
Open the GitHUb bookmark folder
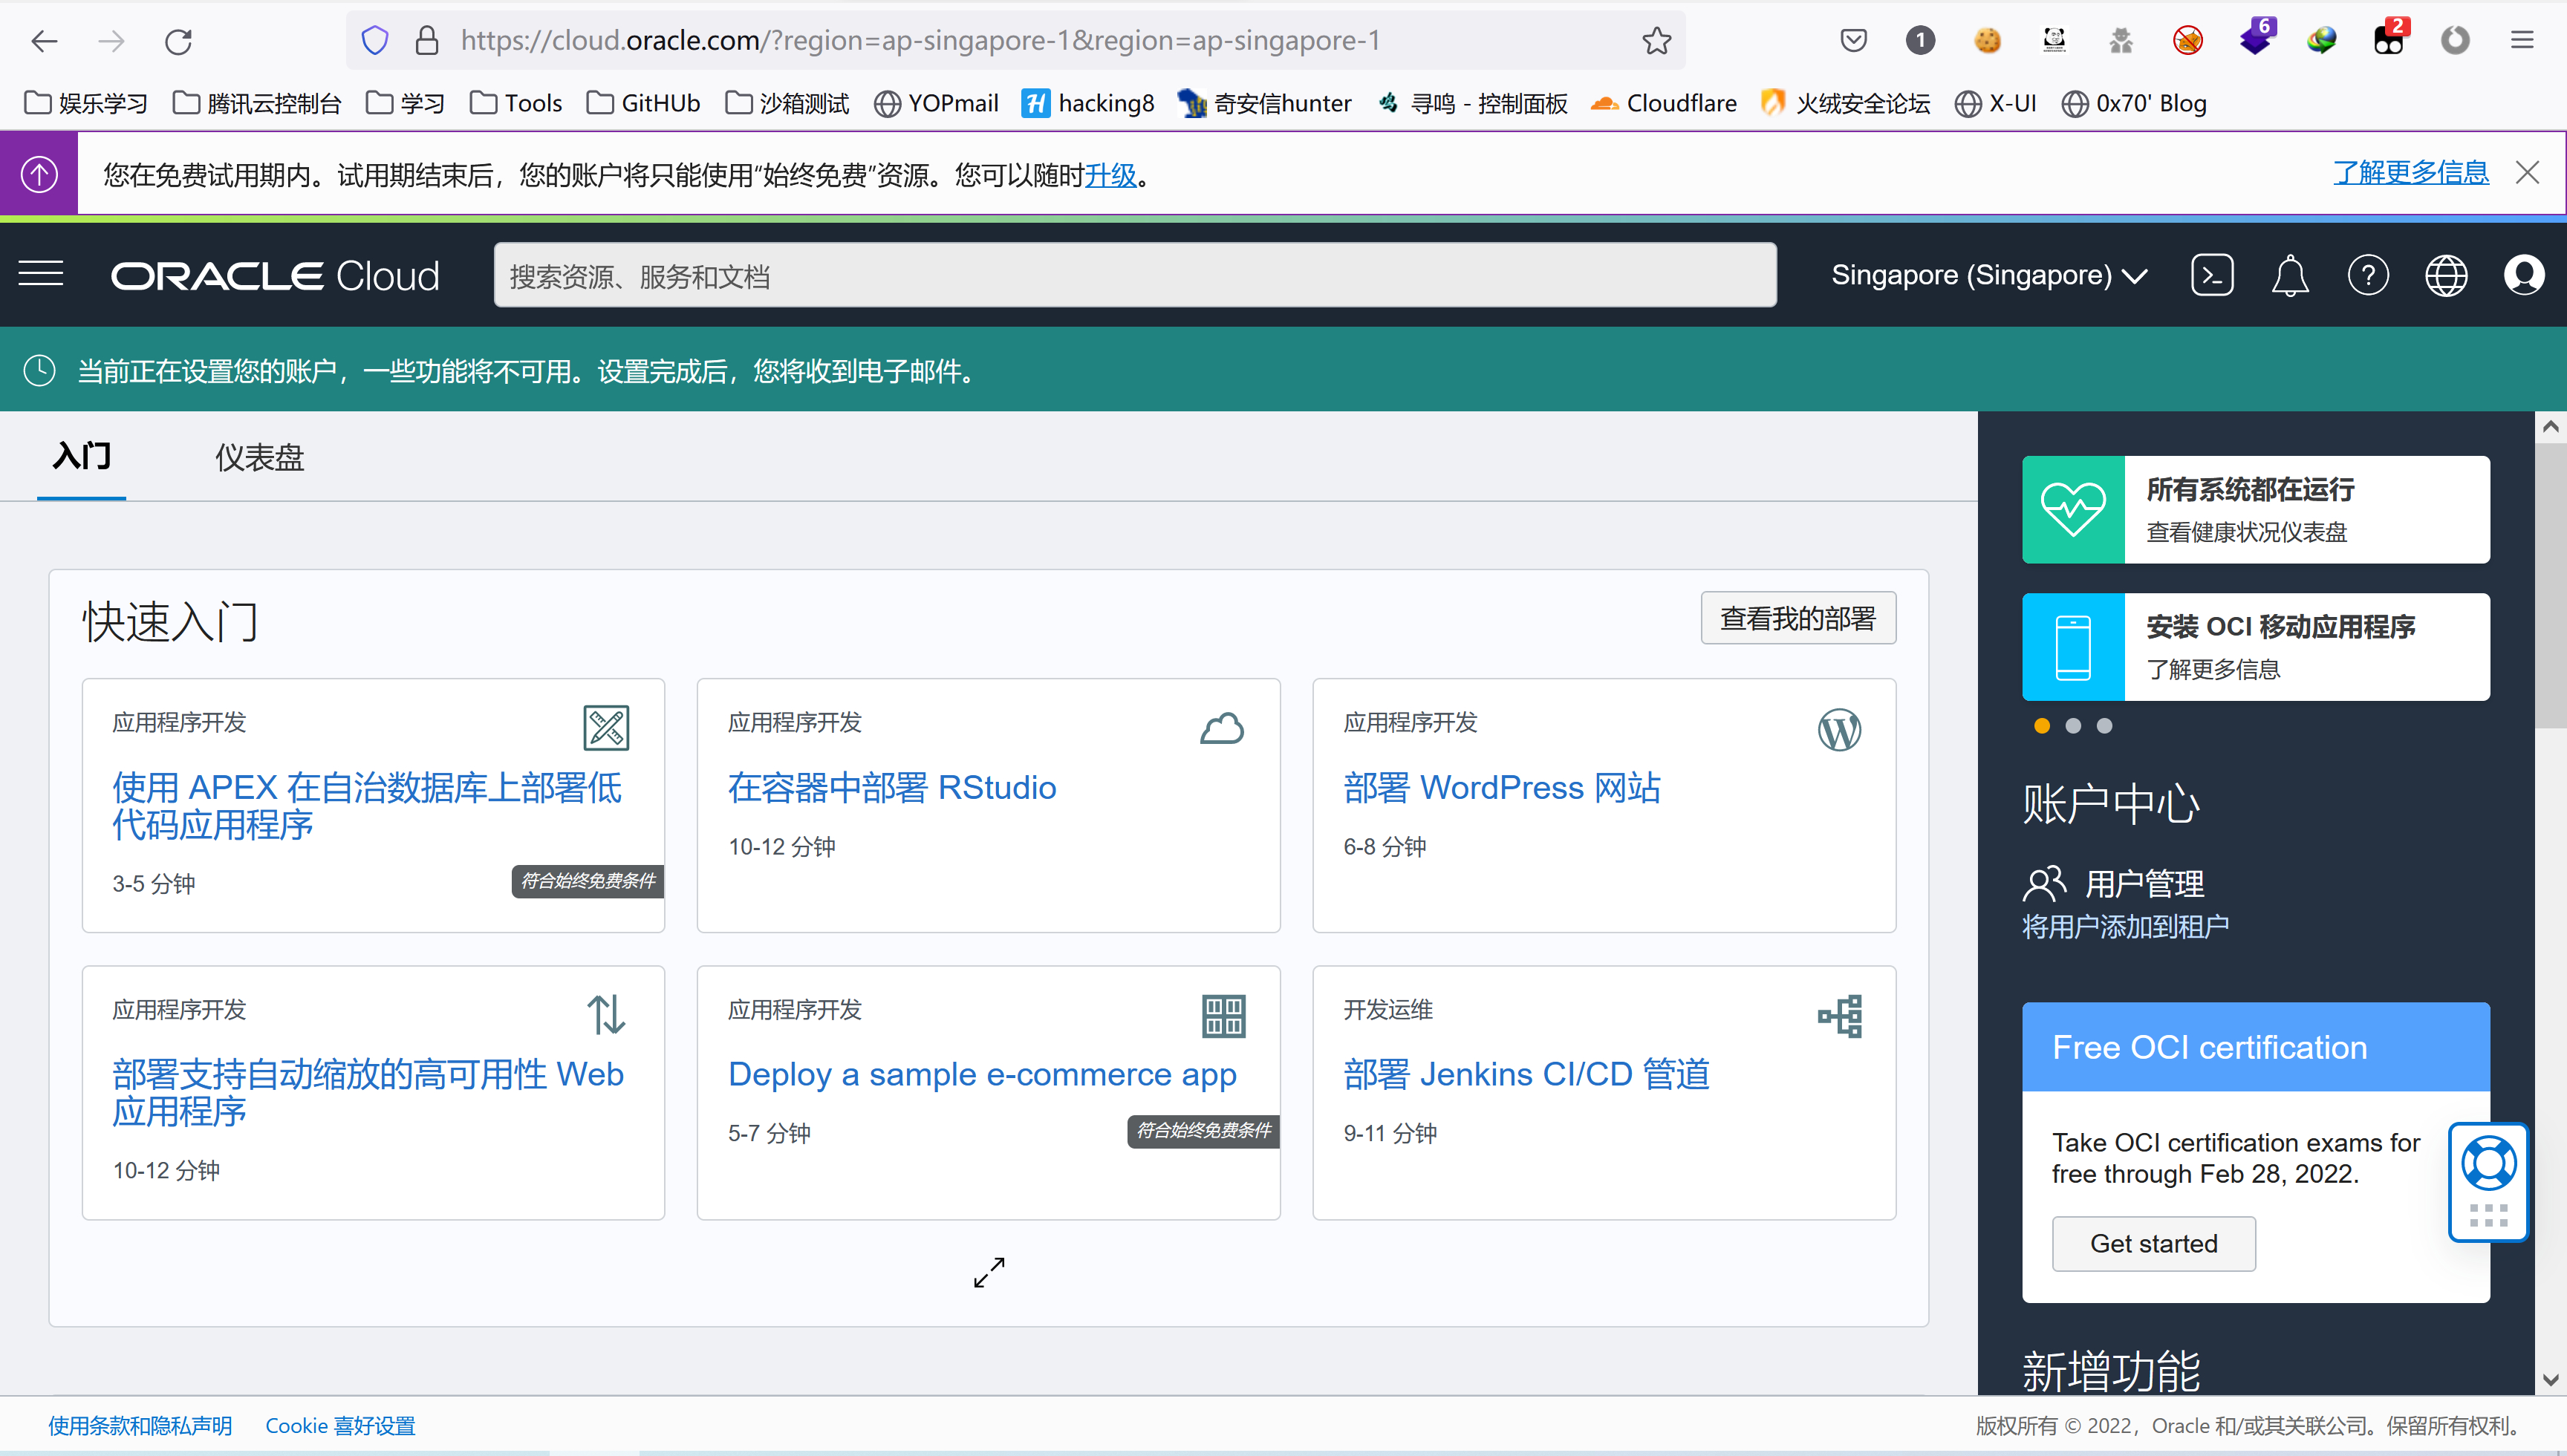(x=643, y=103)
